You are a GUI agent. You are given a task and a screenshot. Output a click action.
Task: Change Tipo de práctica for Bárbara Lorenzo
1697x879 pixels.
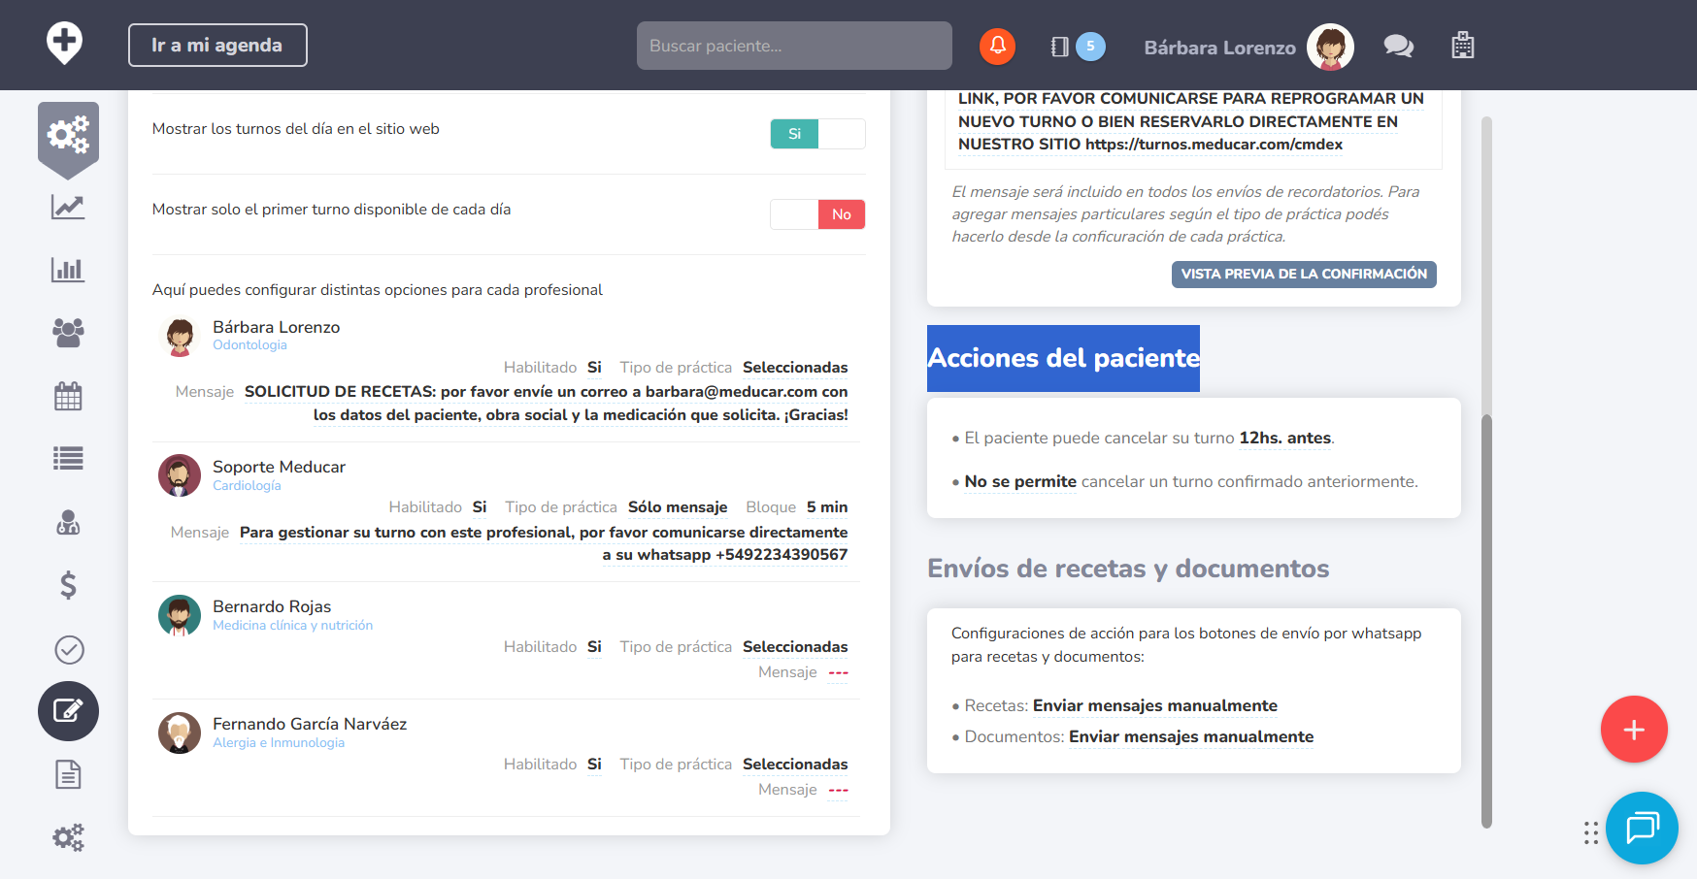(794, 368)
